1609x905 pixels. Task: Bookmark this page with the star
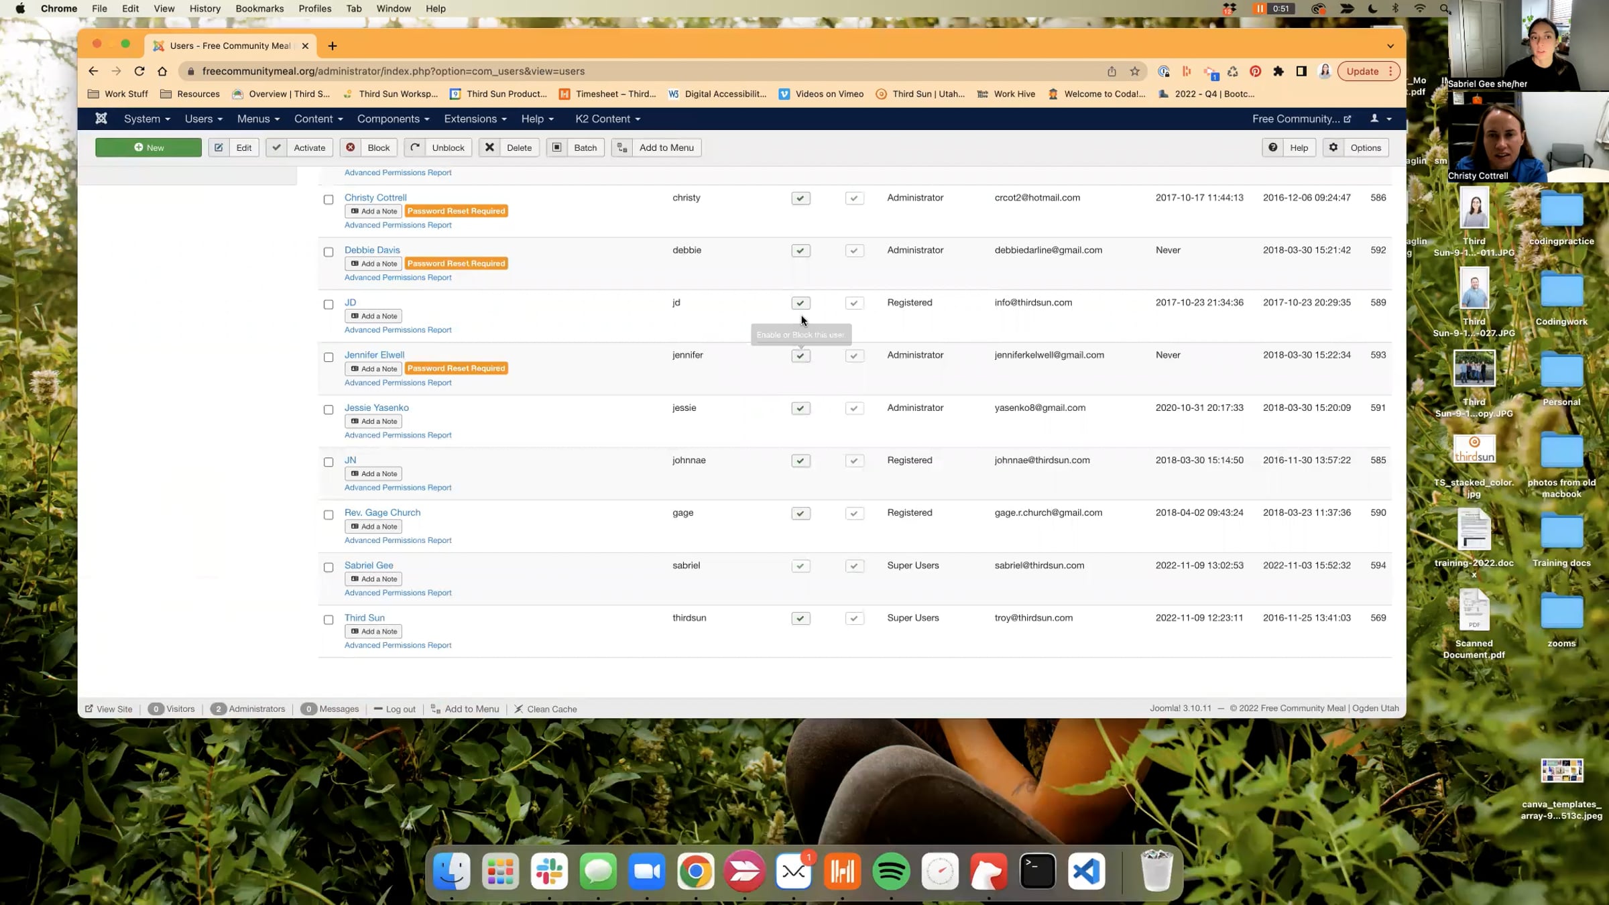[1134, 71]
